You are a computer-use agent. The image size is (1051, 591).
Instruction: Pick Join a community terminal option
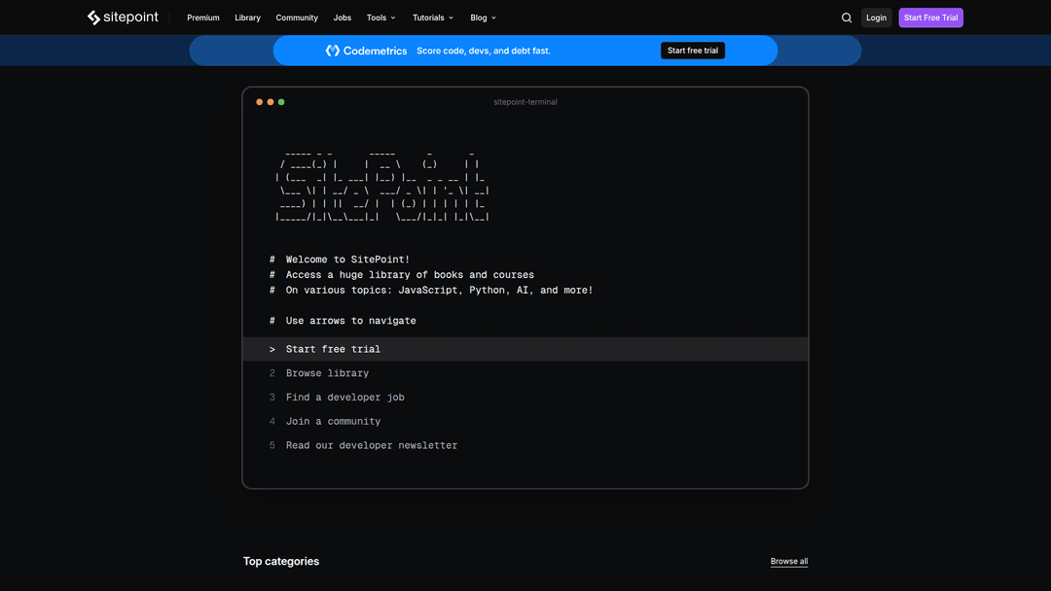333,422
